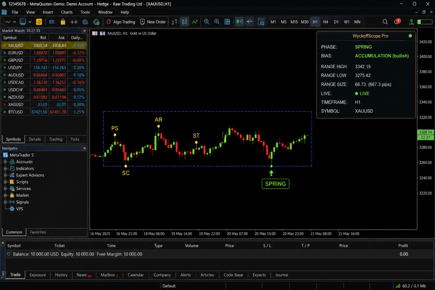The width and height of the screenshot is (435, 290).
Task: Switch to the Details tab
Action: coord(35,139)
